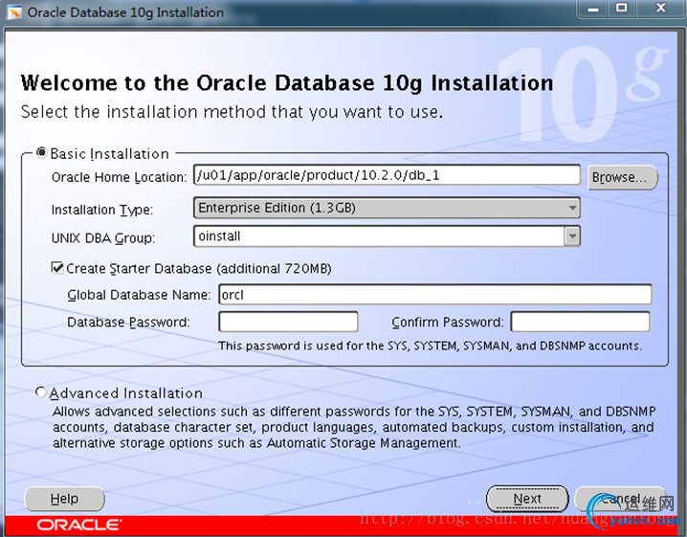This screenshot has width=687, height=537.
Task: Click the 'Installation Type:' label
Action: 102,210
